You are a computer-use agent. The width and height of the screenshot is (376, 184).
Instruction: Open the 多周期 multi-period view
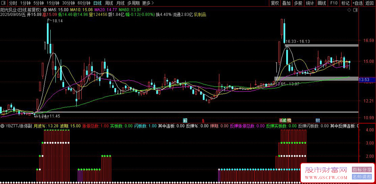[x=133, y=3]
